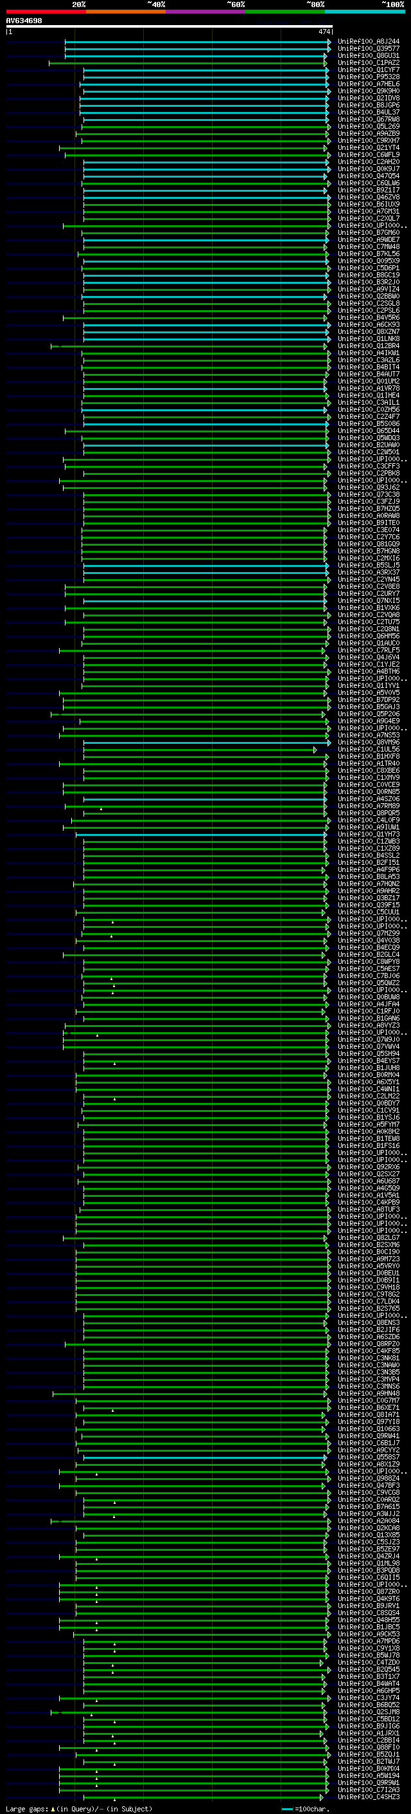411x1814 pixels.
Task: Select hit label UniRef100_A7GM31
Action: point(368,211)
